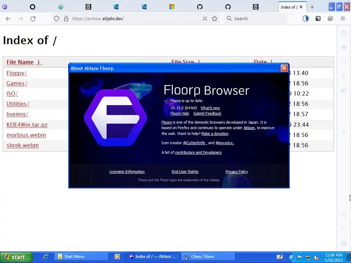Switch to the black circle icon tab
The width and height of the screenshot is (351, 263).
click(33, 7)
